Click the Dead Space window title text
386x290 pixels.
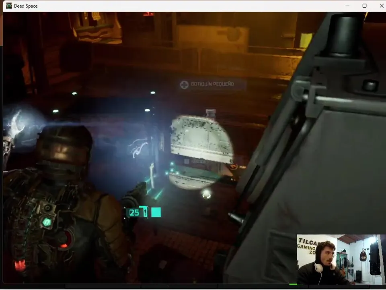26,6
